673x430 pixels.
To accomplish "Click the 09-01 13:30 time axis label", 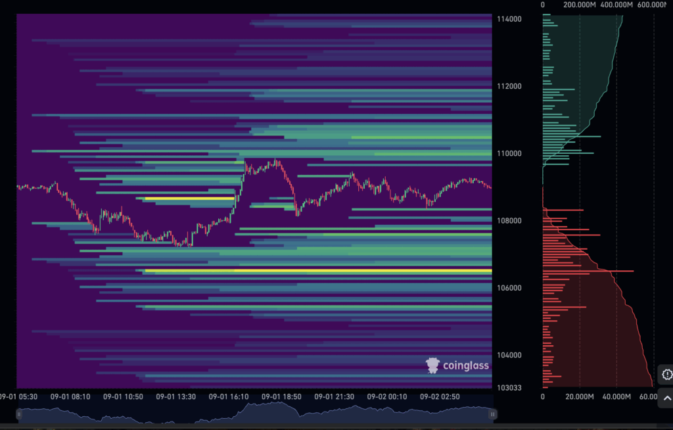I will click(x=176, y=397).
